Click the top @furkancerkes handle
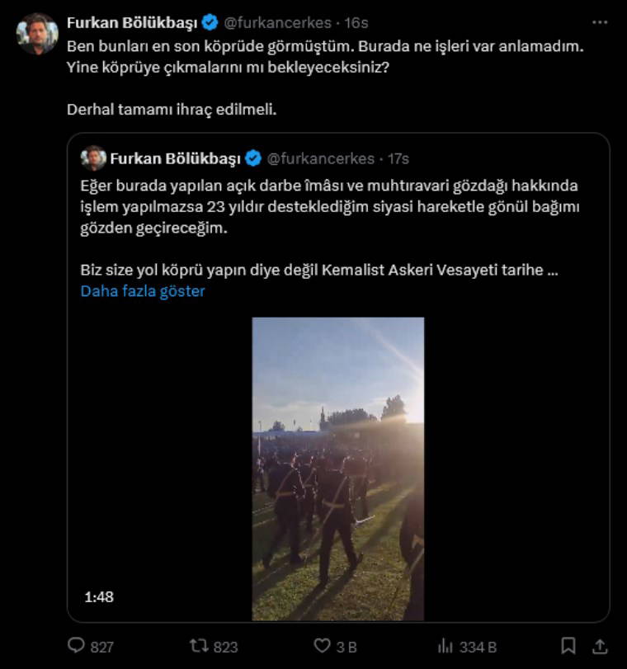Viewport: 627px width, 669px height. (278, 22)
